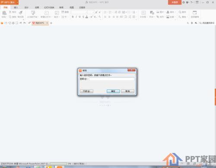Click the password input field
The height and width of the screenshot is (168, 216).
tap(111, 79)
